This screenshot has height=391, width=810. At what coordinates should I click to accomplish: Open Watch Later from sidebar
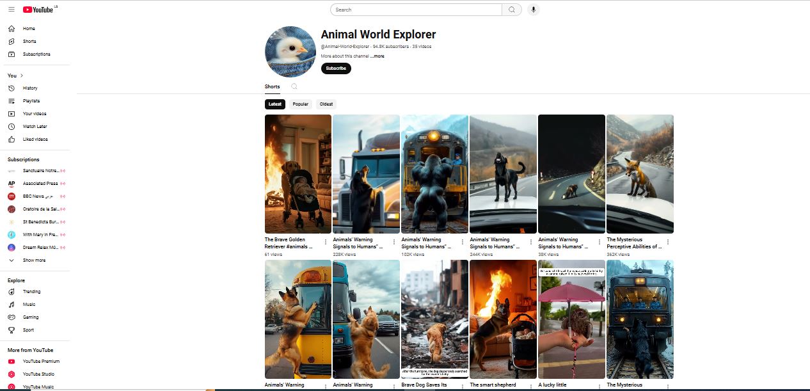point(35,127)
